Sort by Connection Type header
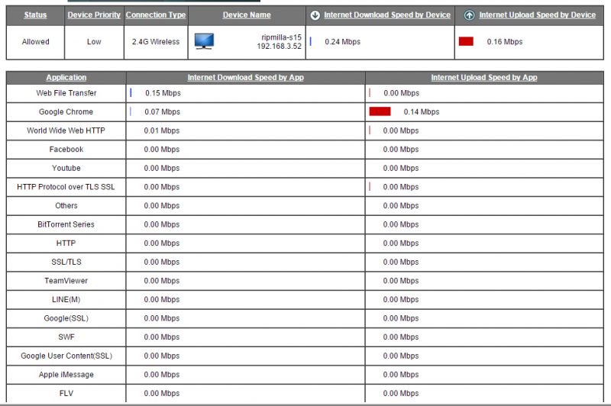 point(156,15)
